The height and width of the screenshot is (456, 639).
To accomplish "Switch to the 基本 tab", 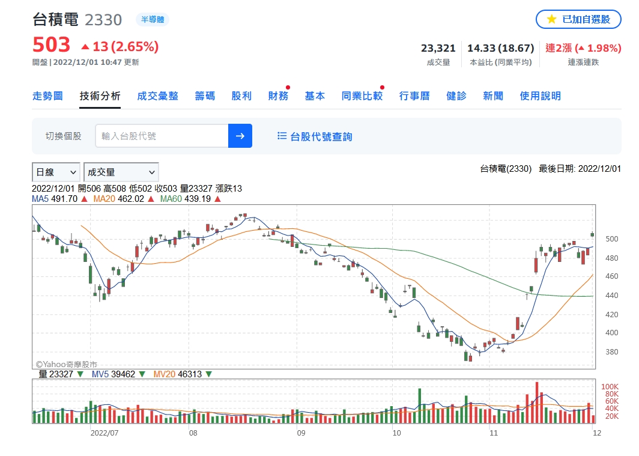I will coord(315,96).
